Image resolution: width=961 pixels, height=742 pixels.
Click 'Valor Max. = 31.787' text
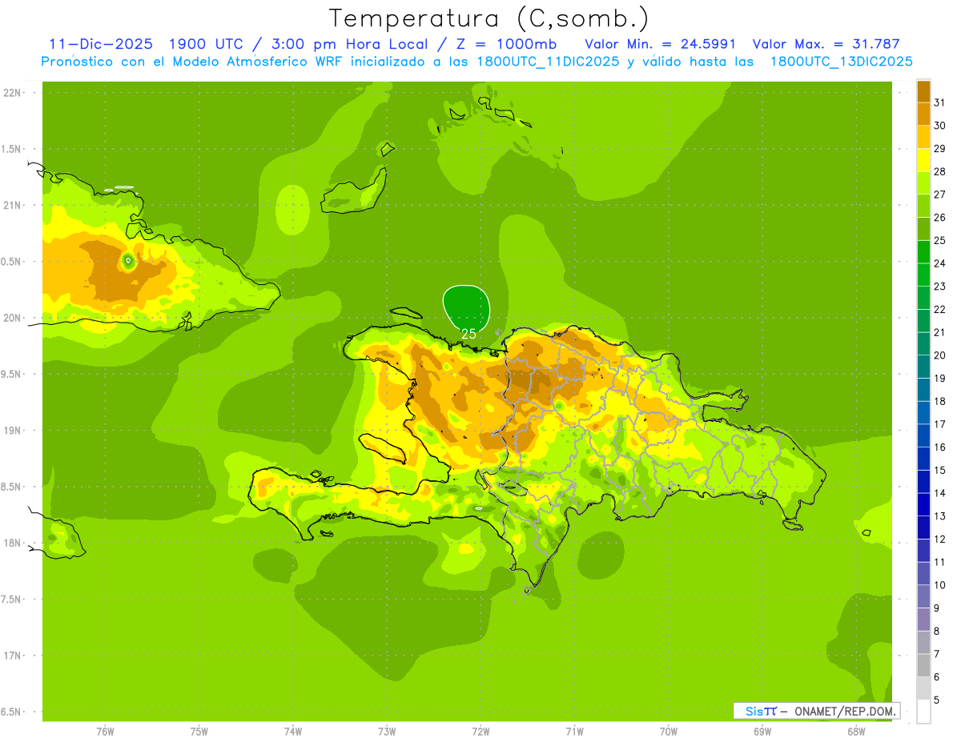tap(826, 44)
